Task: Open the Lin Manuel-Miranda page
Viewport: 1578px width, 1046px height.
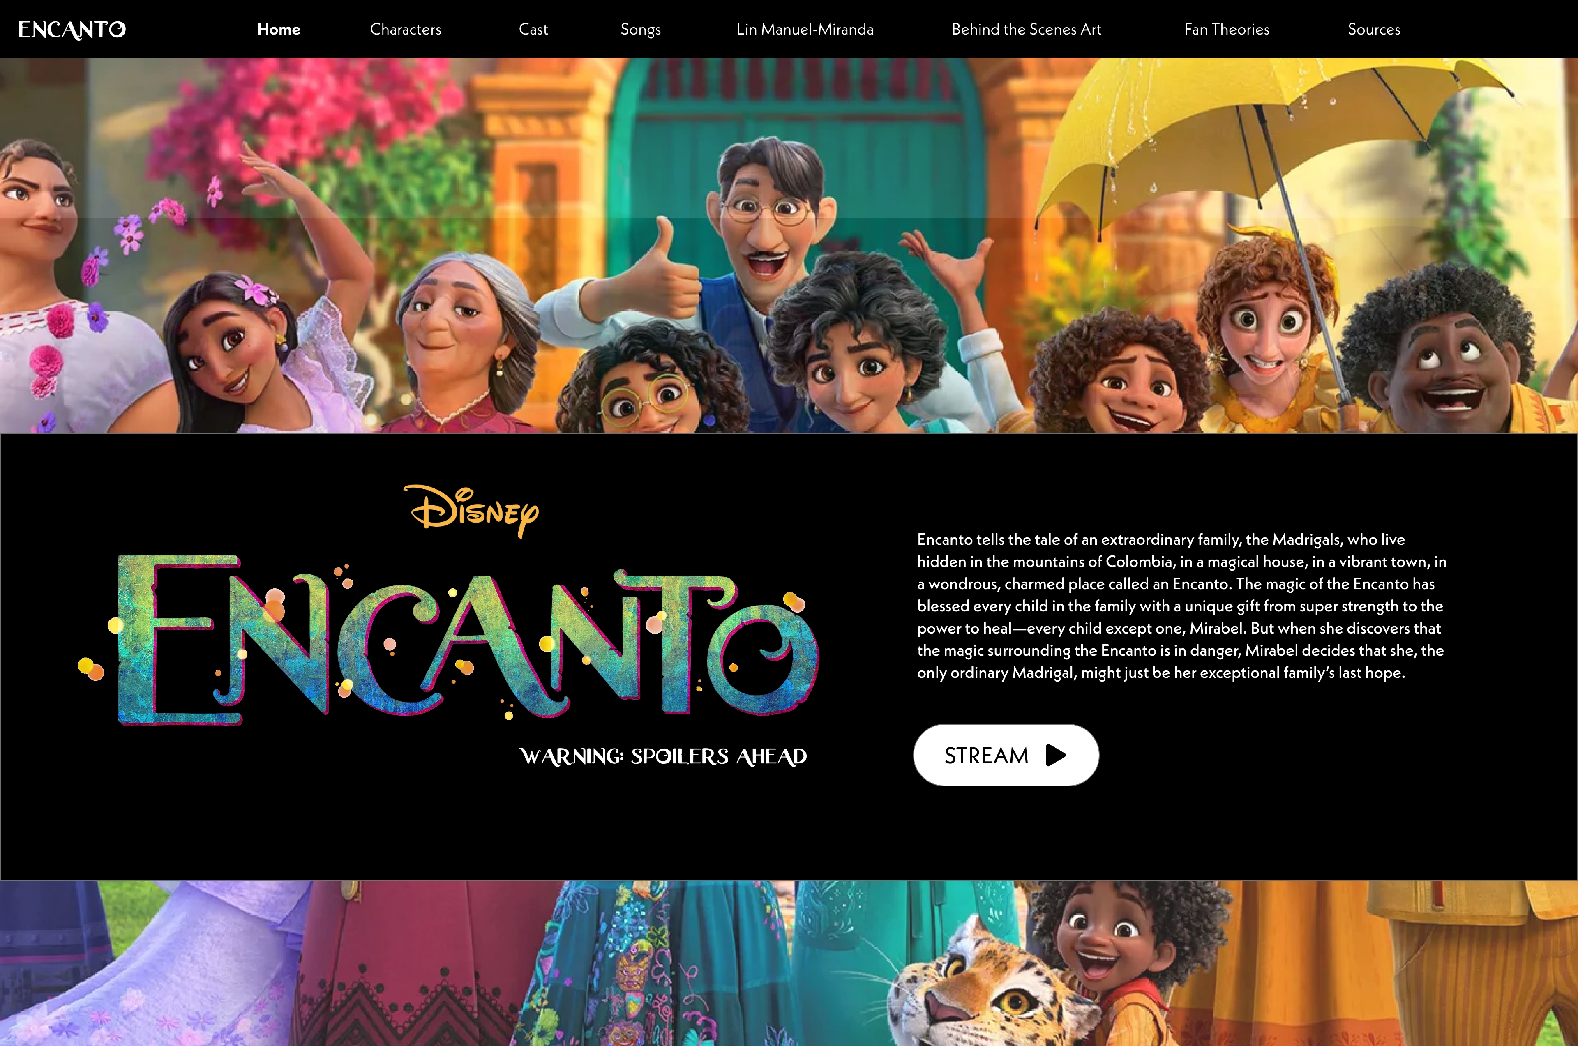Action: (805, 29)
